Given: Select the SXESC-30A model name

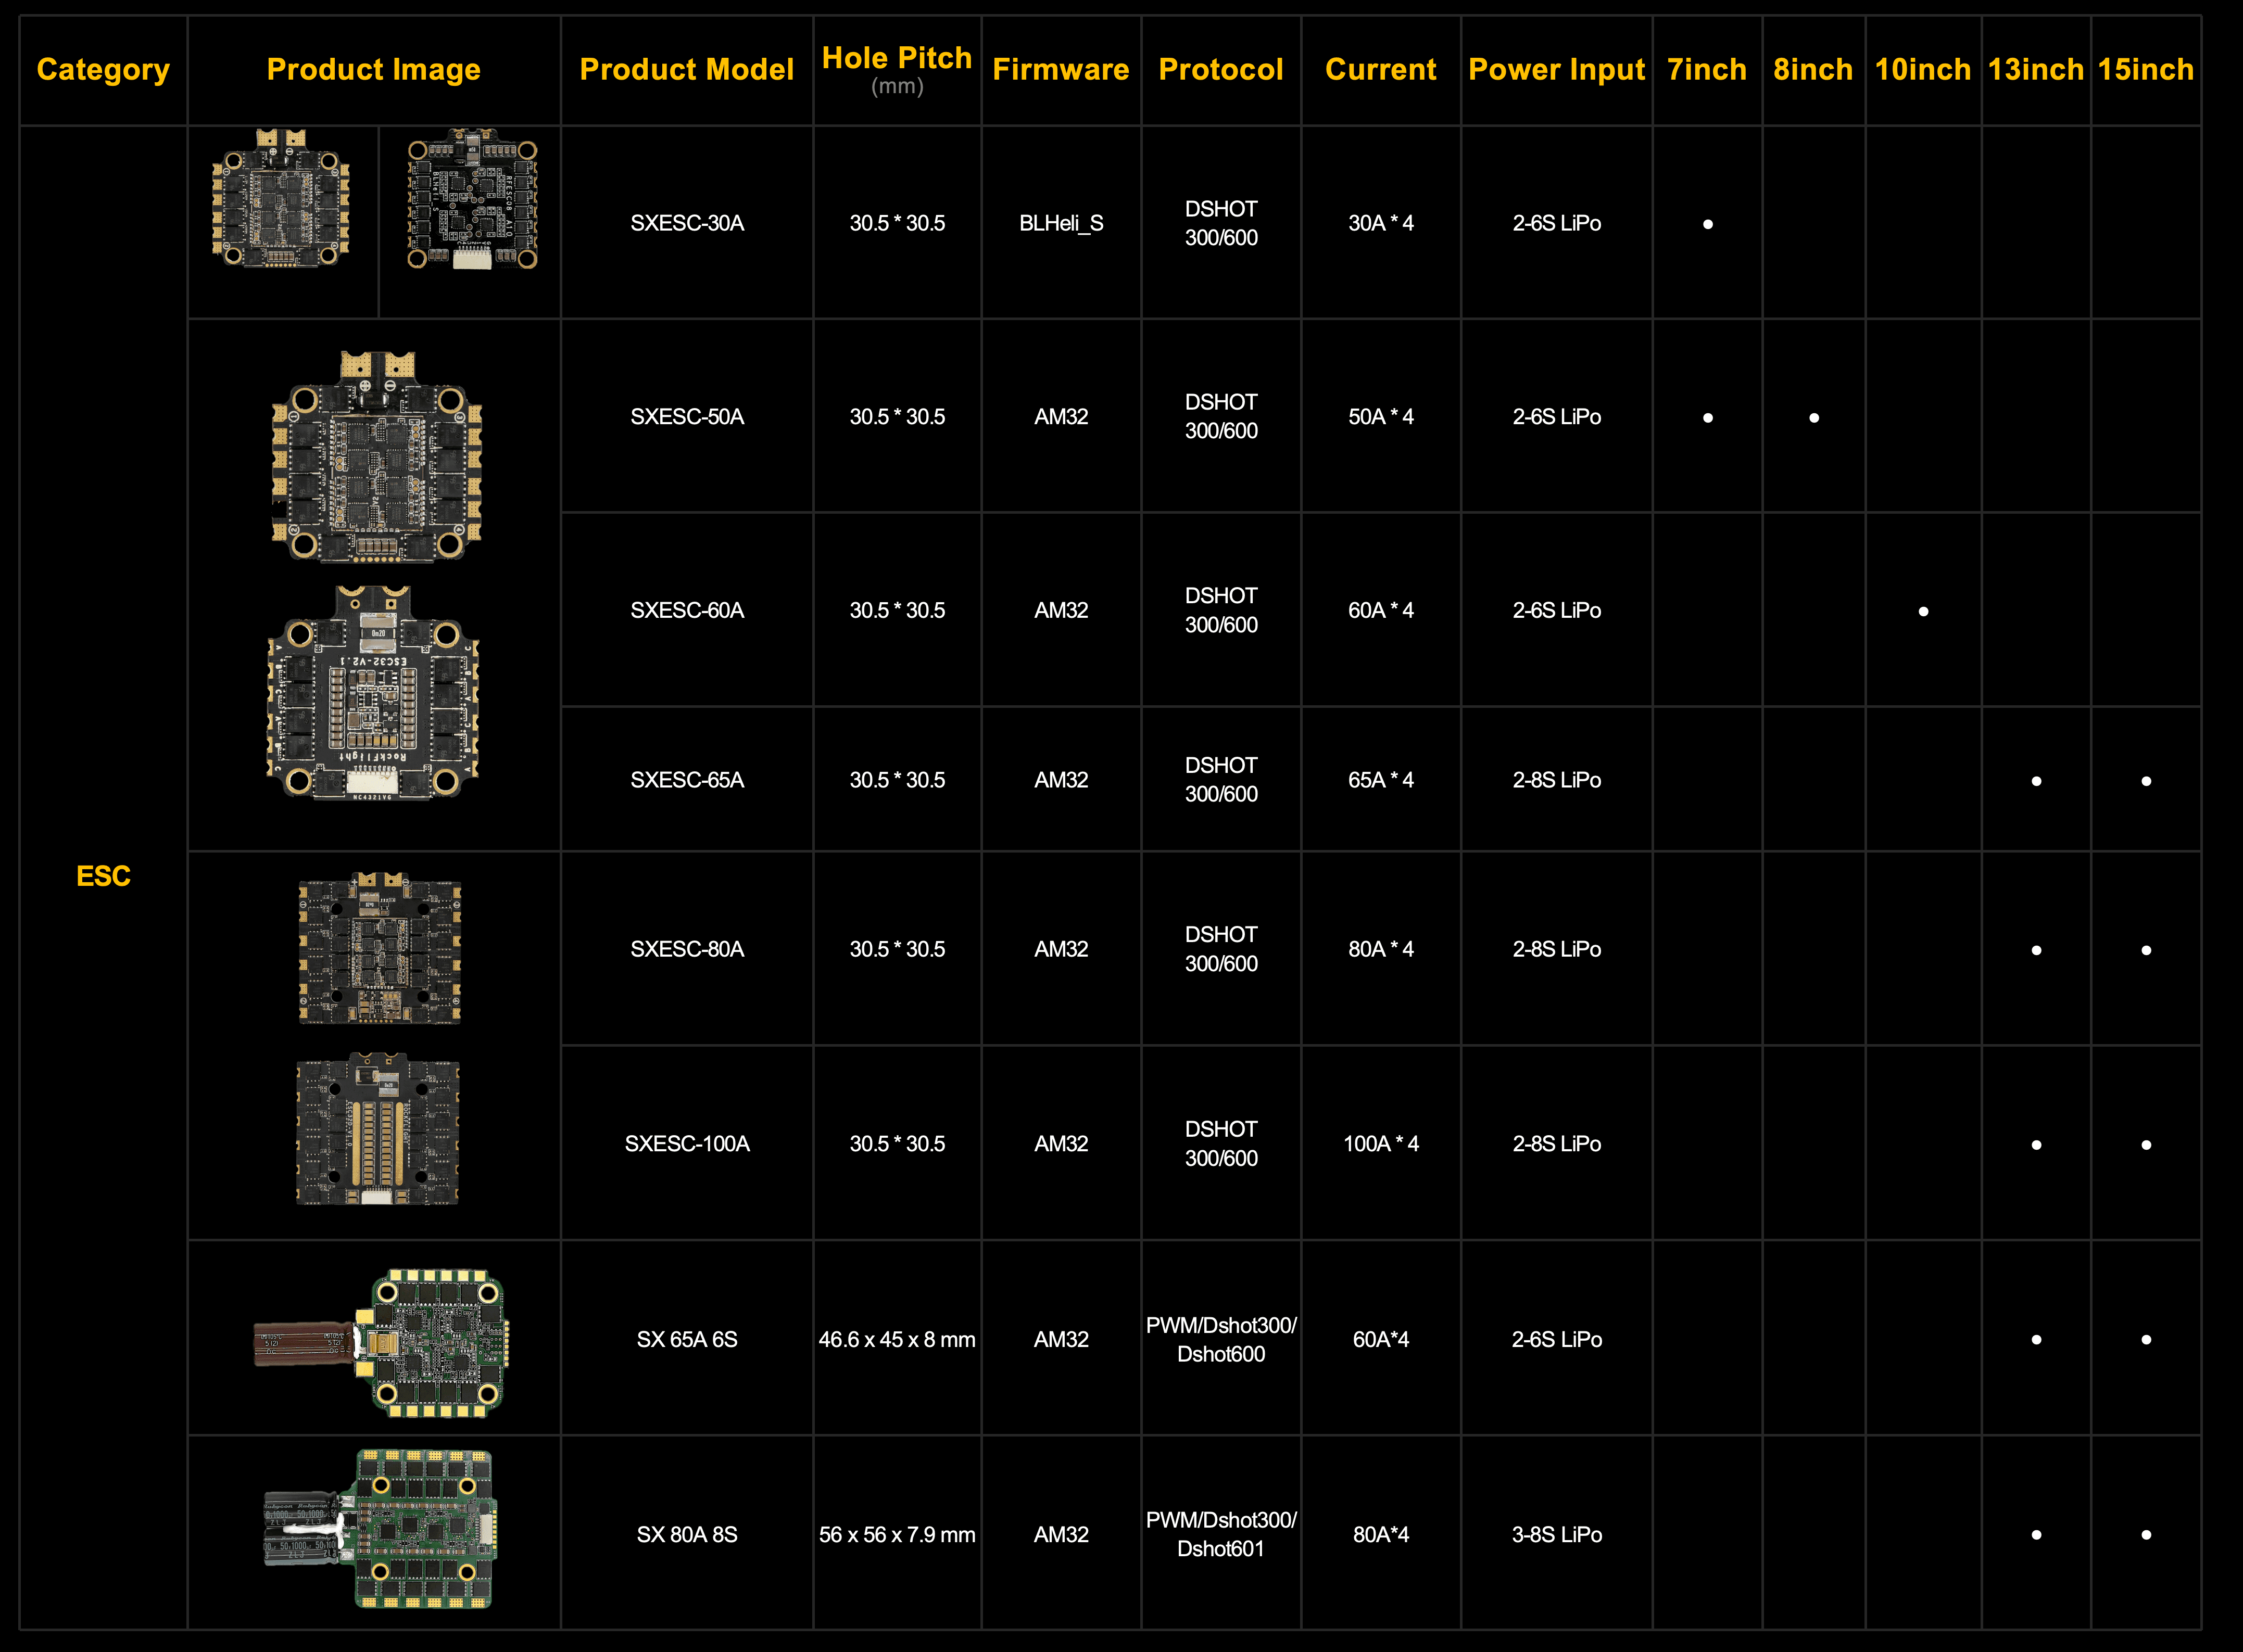Looking at the screenshot, I should tap(686, 223).
